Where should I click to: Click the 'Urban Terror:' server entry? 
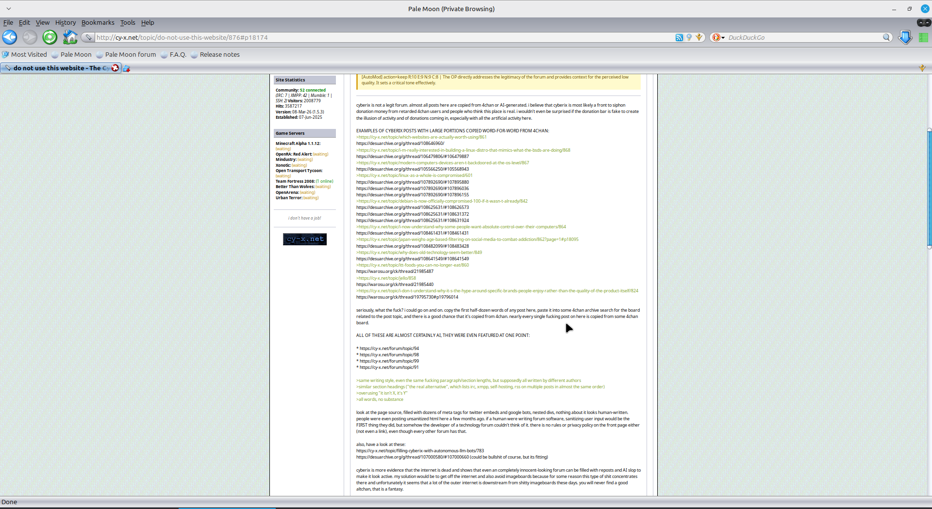click(x=289, y=198)
